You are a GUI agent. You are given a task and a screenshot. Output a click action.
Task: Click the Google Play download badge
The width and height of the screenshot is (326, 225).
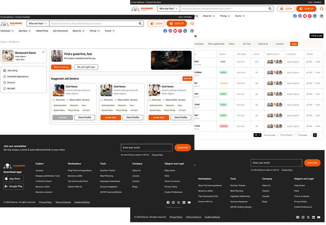13,186
